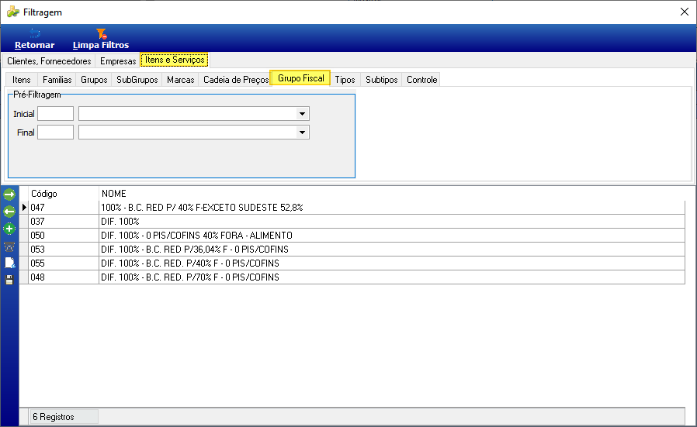Click the document import icon in sidebar

pos(10,263)
